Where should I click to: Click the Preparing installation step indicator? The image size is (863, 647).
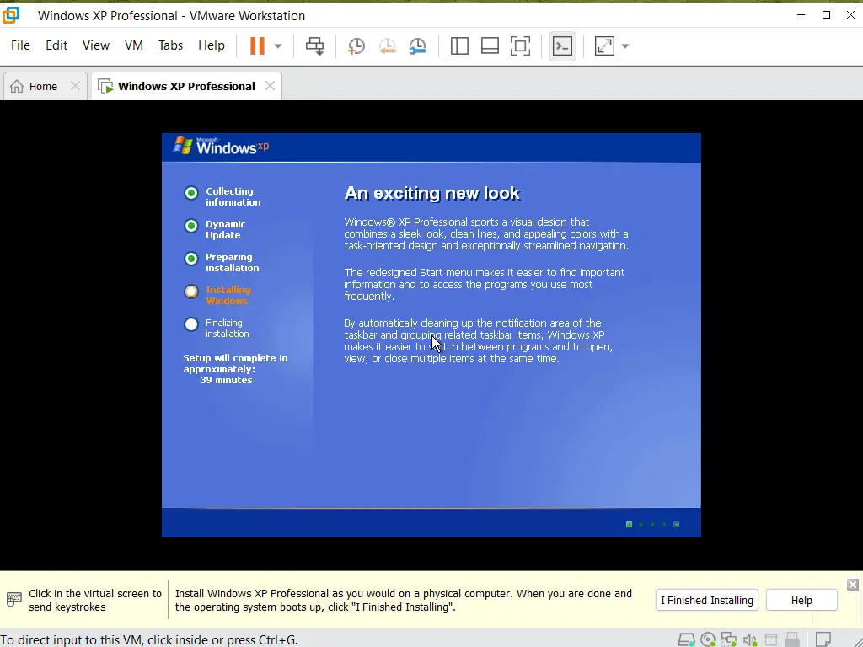191,259
